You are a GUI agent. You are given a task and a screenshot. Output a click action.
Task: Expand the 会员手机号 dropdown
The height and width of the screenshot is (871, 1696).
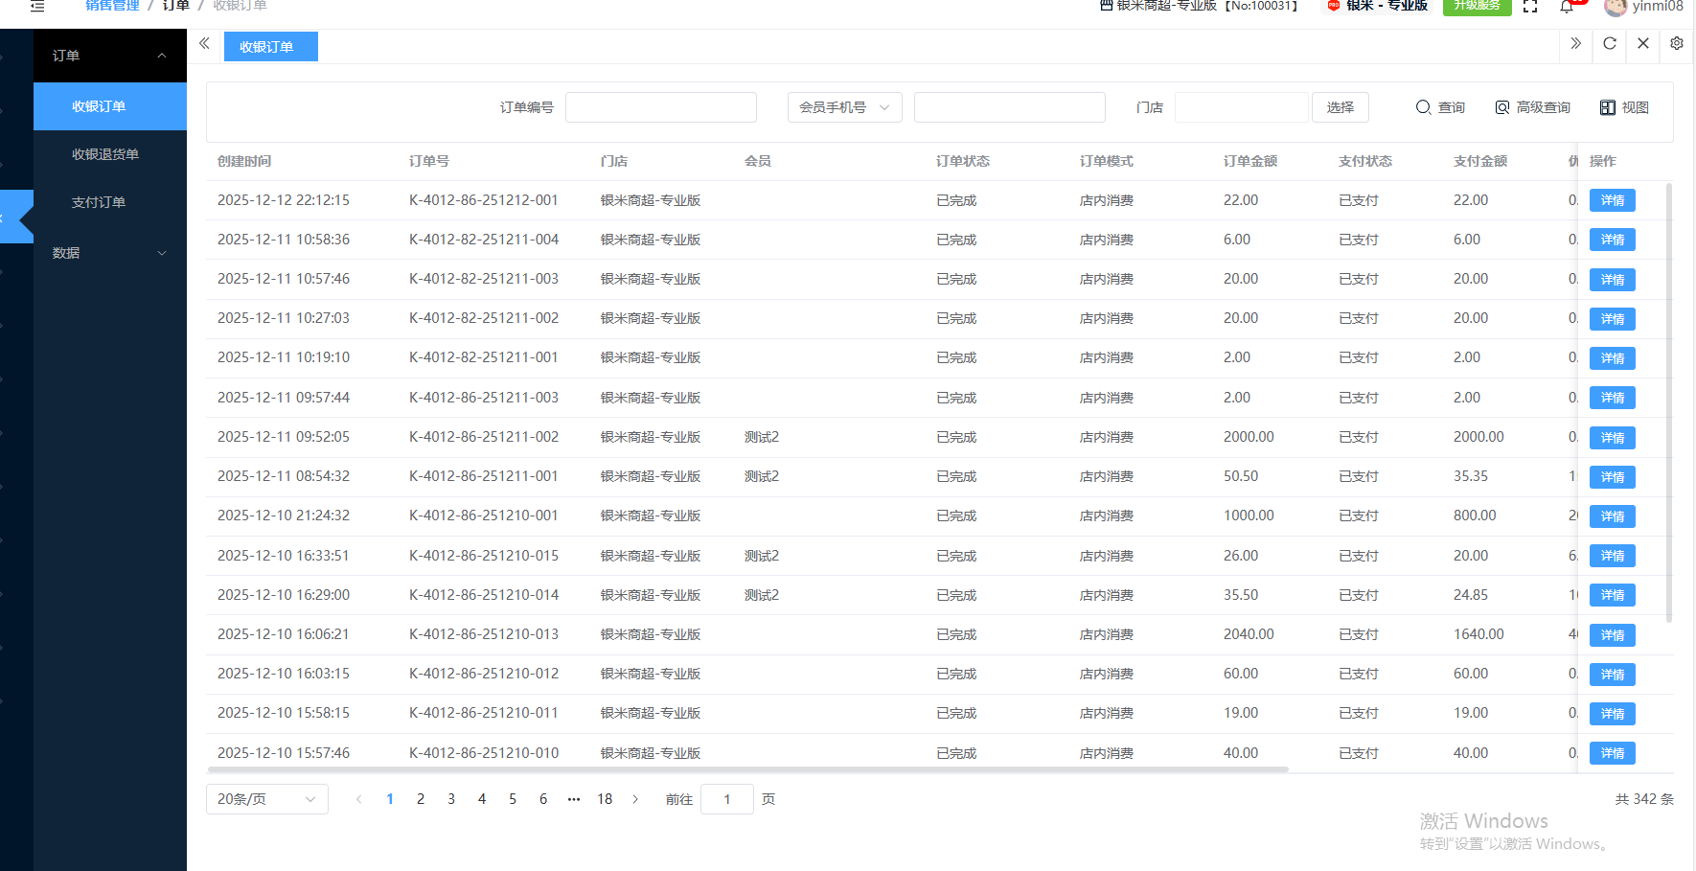point(844,107)
